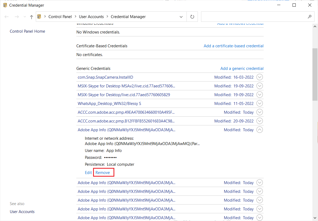Go up one level with Up arrow
The width and height of the screenshot is (318, 221).
point(32,17)
